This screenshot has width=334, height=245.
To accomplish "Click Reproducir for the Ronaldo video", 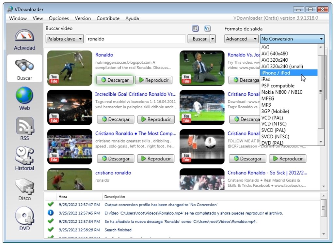I will 154,80.
